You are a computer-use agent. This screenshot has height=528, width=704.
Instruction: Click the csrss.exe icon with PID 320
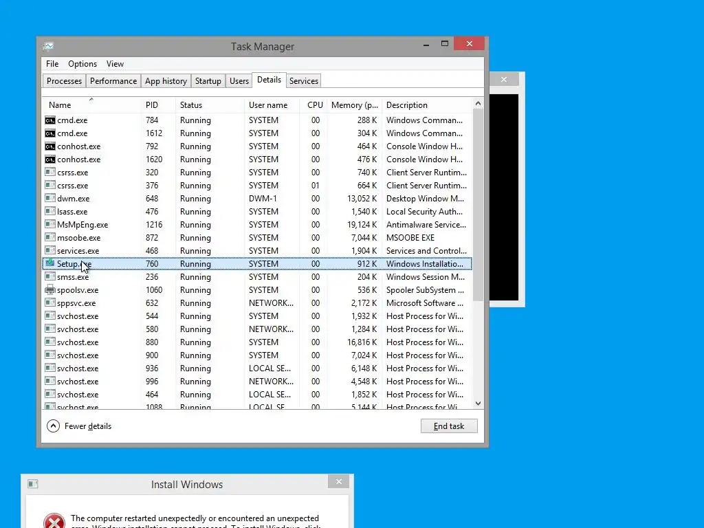coord(49,172)
